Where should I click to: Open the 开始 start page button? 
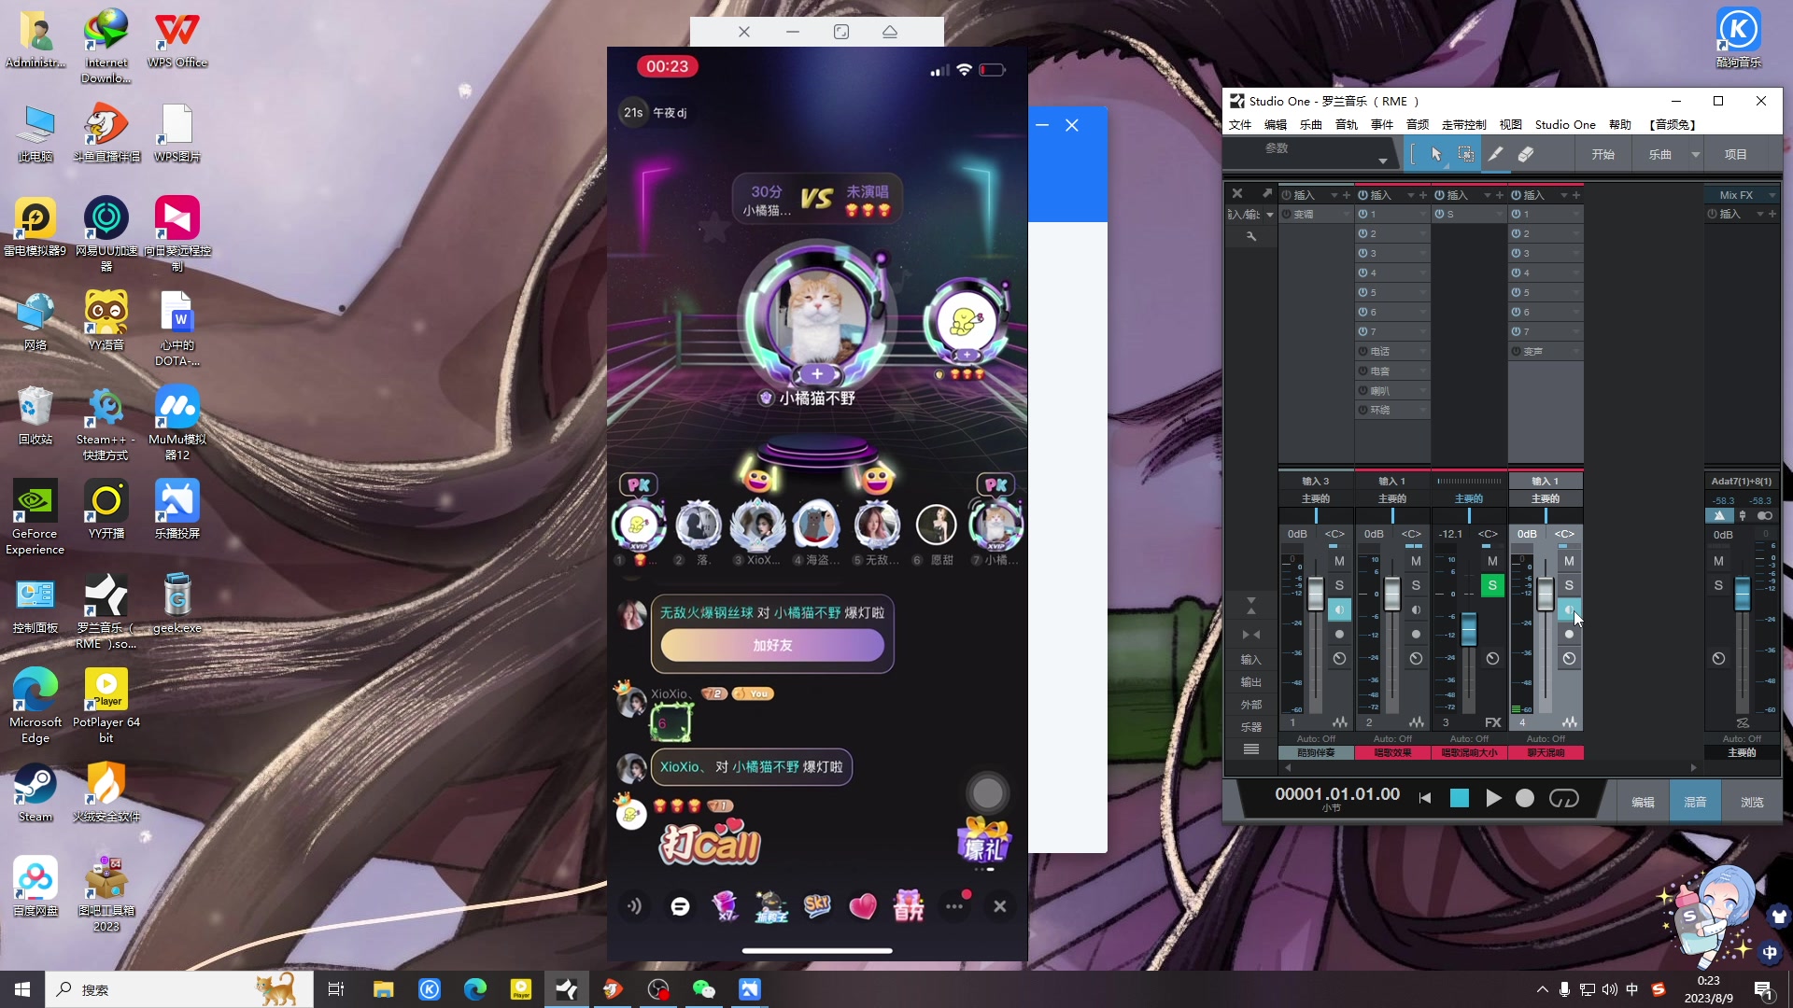coord(1603,155)
